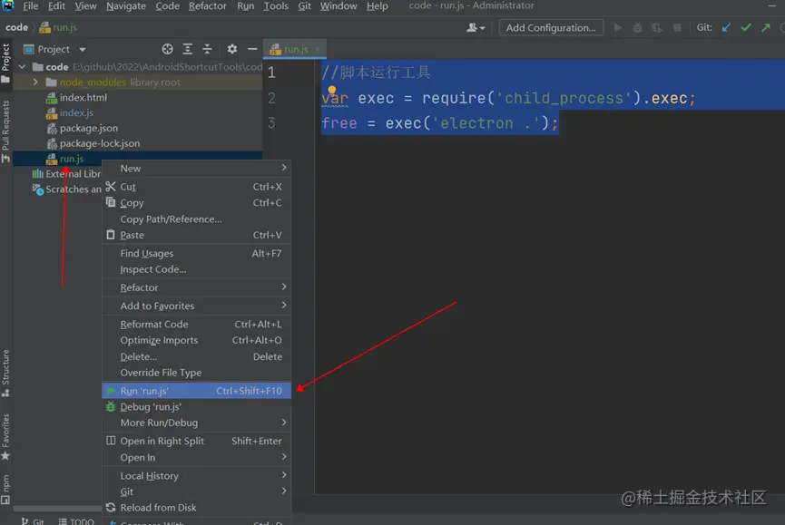Expand the Open In submenu
The image size is (785, 525).
click(196, 457)
